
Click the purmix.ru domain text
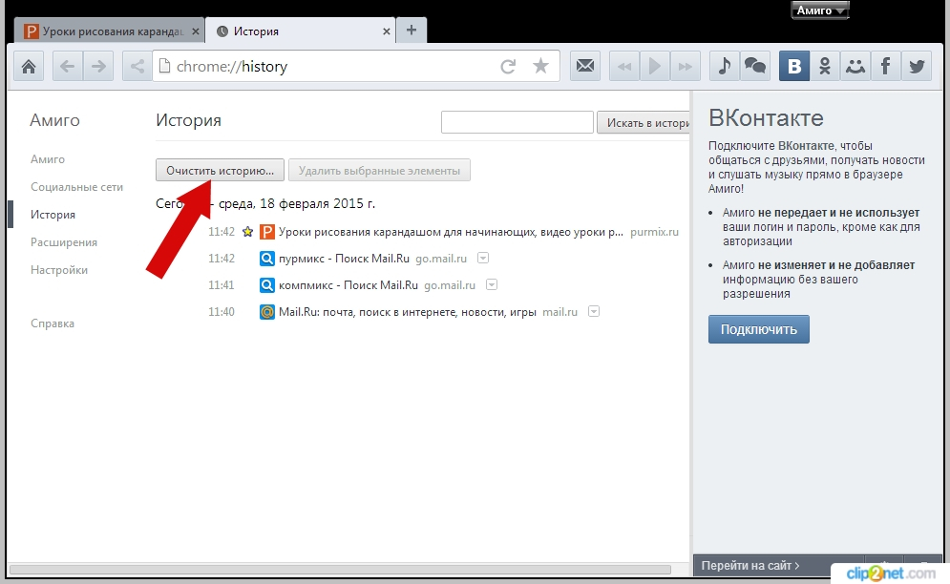(654, 232)
